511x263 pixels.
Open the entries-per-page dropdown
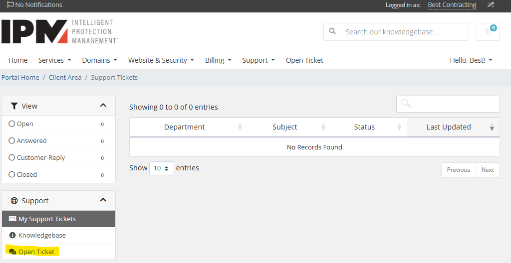[x=161, y=168]
